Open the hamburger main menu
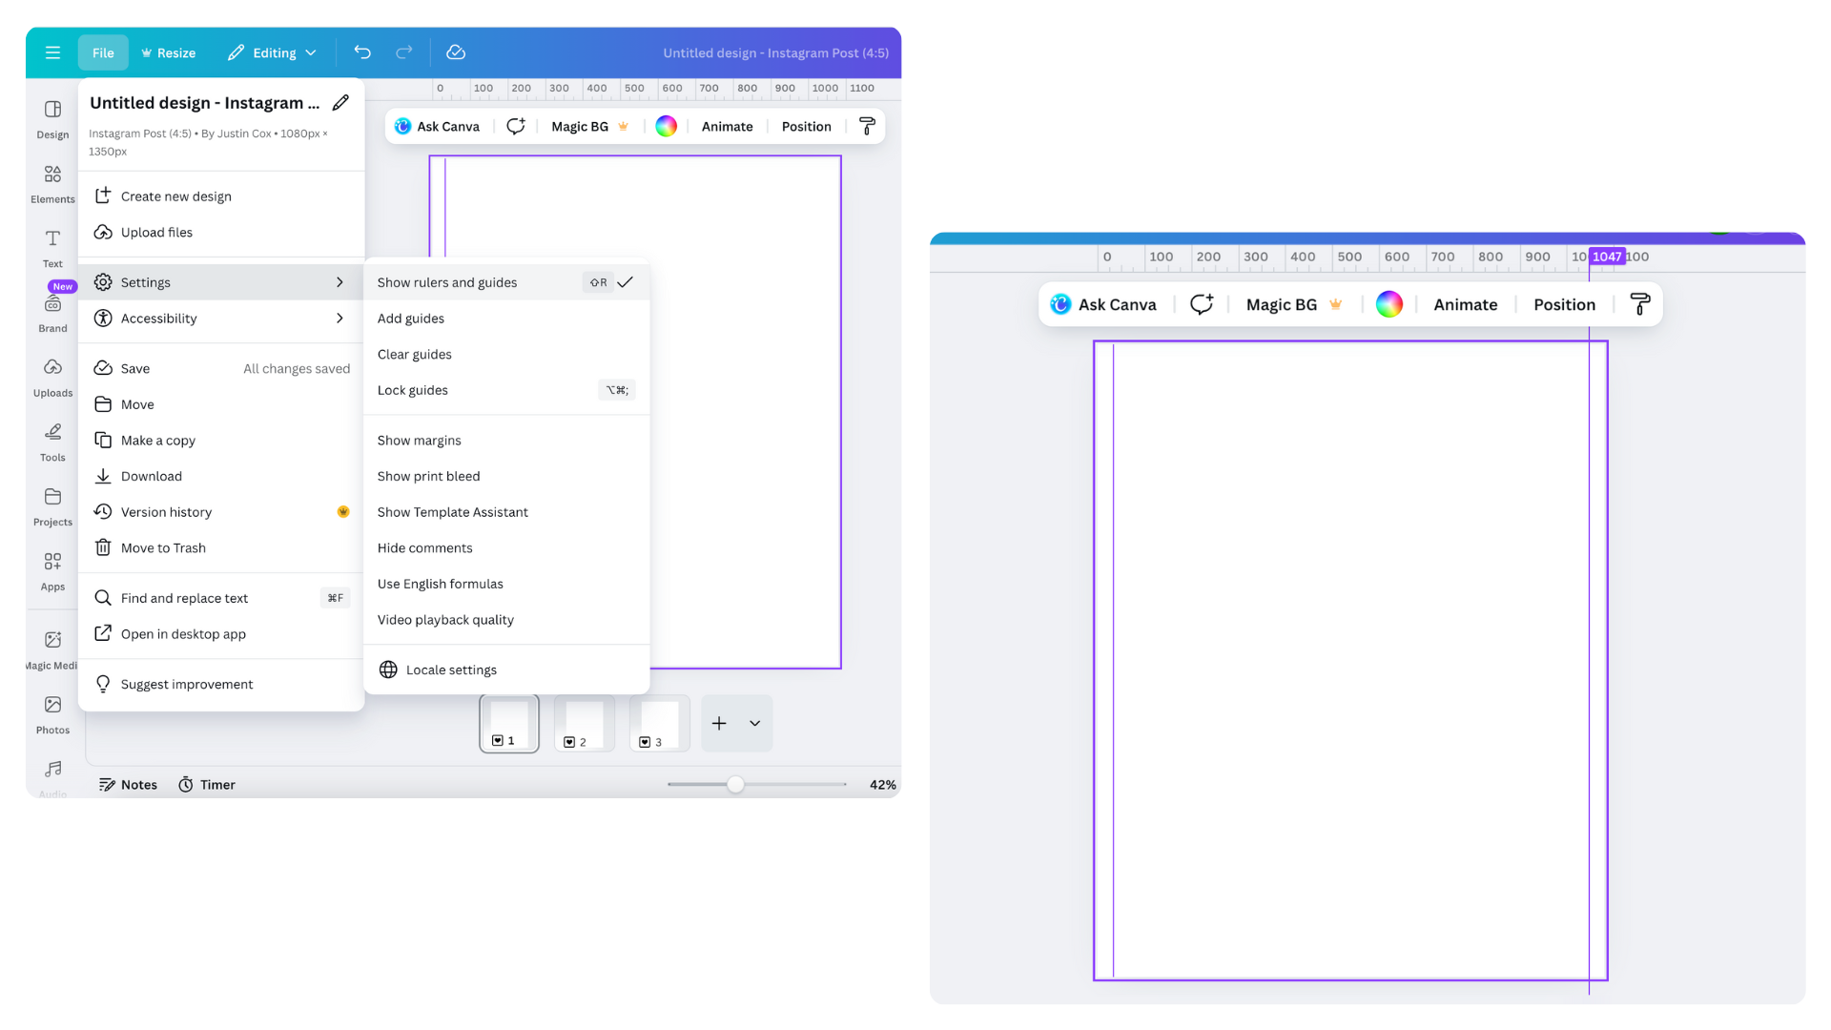This screenshot has height=1030, width=1831. point(52,52)
